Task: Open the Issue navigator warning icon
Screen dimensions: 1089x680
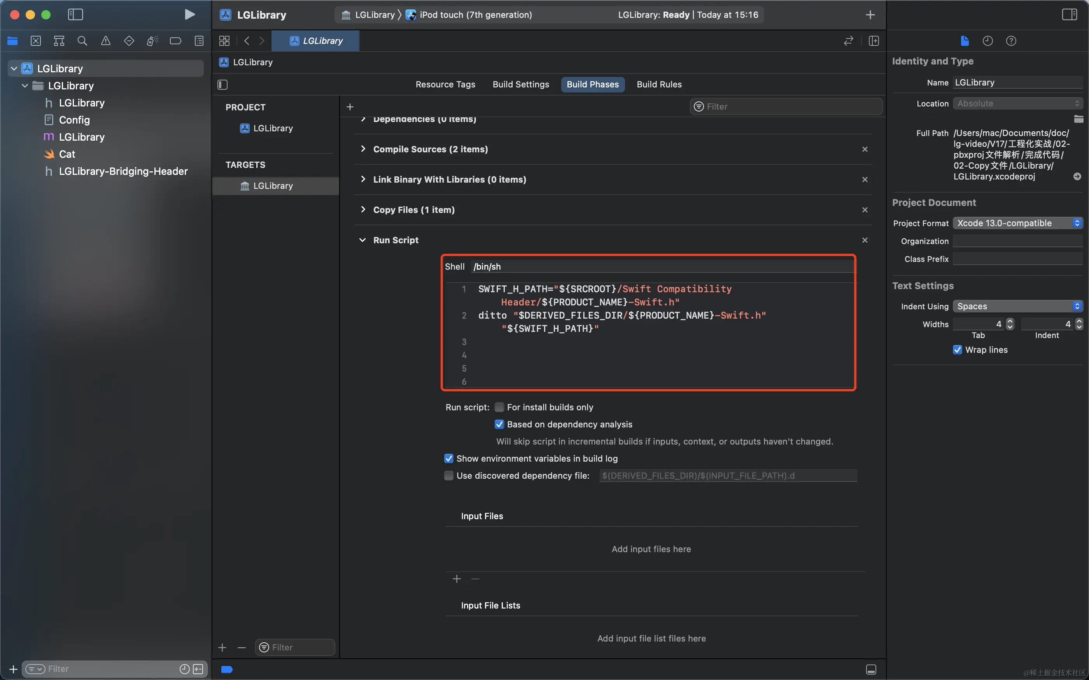Action: click(106, 41)
